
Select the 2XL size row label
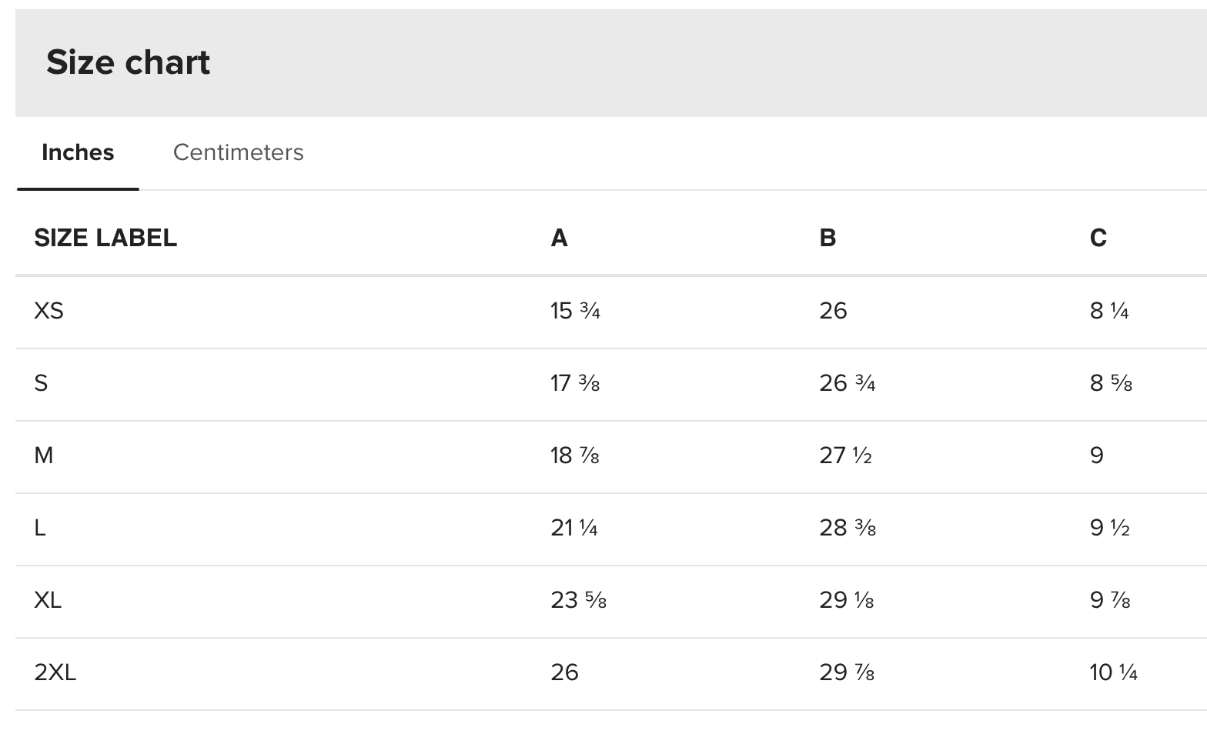[55, 672]
